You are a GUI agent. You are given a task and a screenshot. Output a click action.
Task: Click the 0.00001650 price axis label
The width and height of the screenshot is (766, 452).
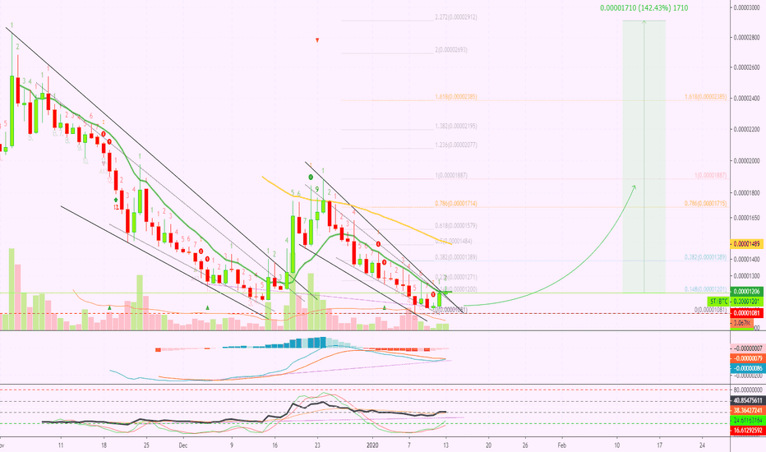[x=748, y=218]
